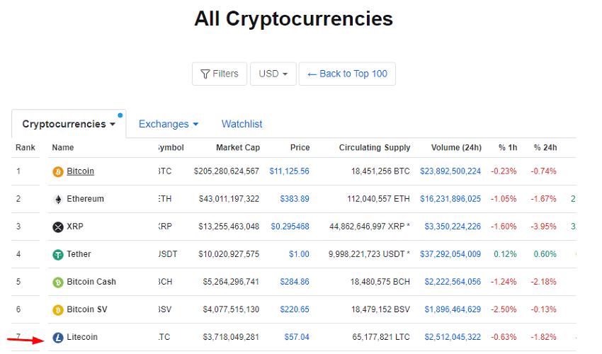
Task: Click Bitcoin SV price $220.65
Action: point(295,309)
